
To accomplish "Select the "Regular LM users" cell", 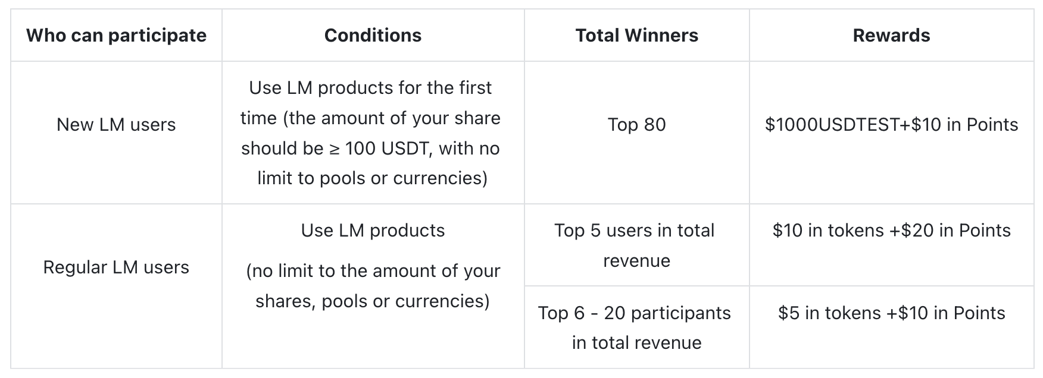I will [x=116, y=267].
